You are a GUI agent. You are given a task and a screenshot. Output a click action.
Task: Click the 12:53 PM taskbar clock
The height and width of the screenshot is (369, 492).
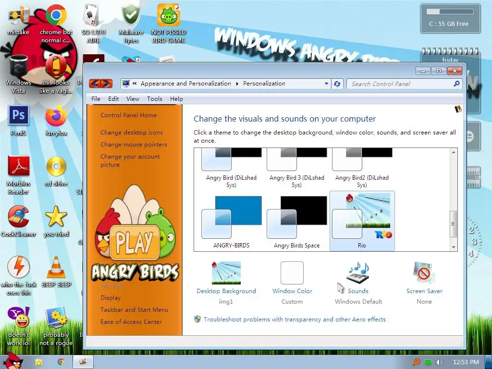tap(466, 362)
